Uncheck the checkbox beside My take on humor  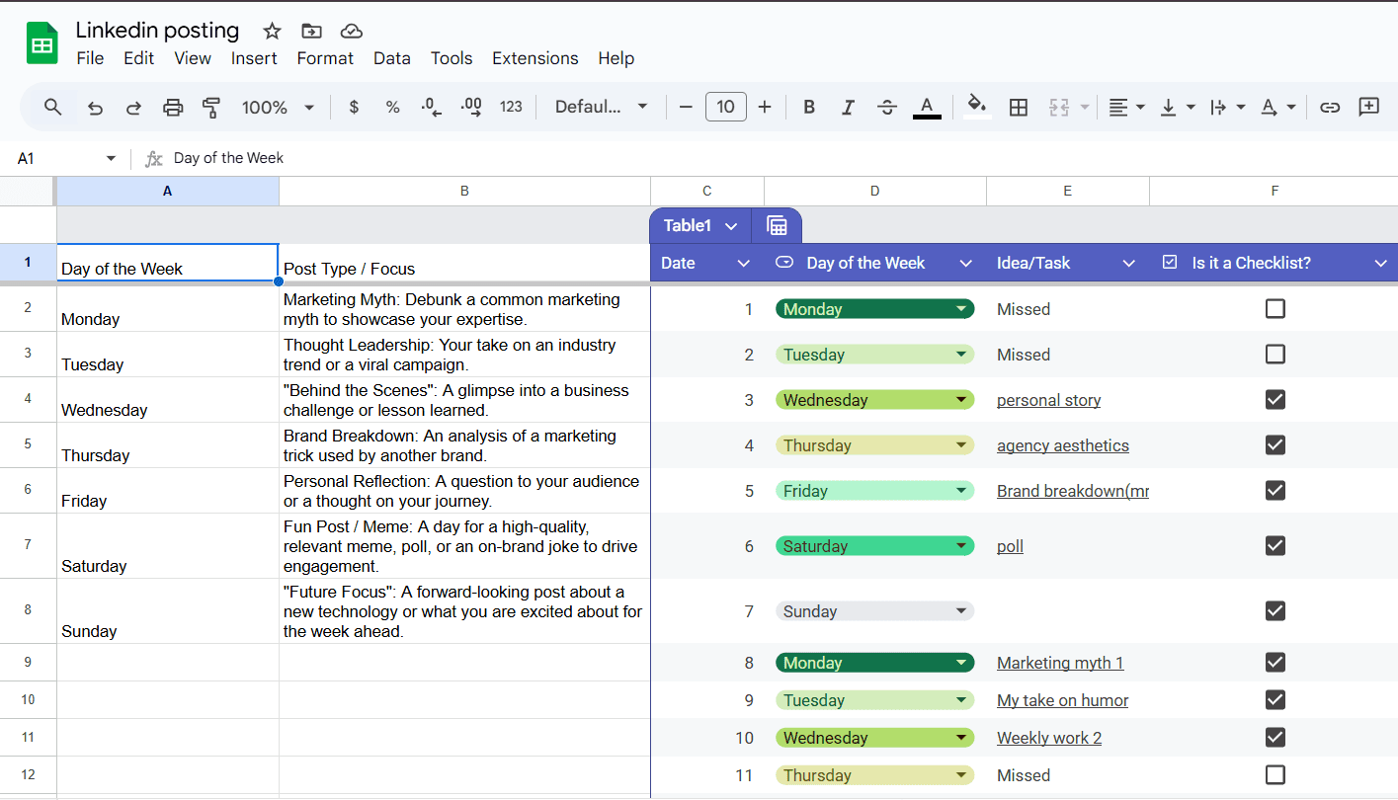tap(1275, 700)
